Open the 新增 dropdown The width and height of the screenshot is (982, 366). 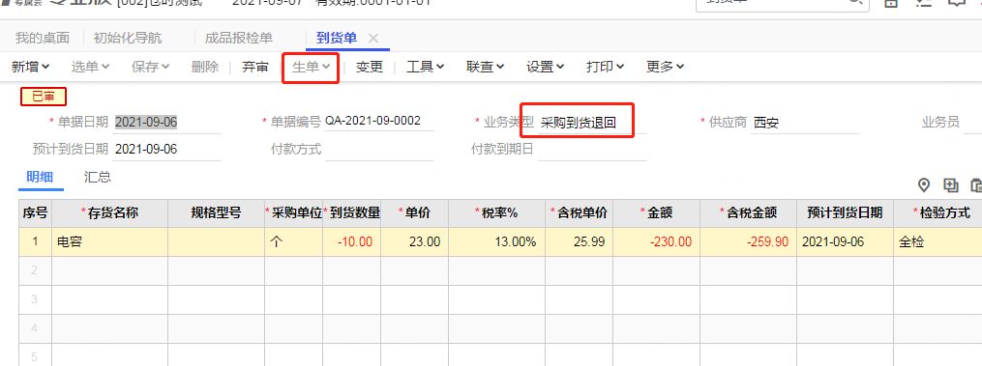[x=31, y=67]
